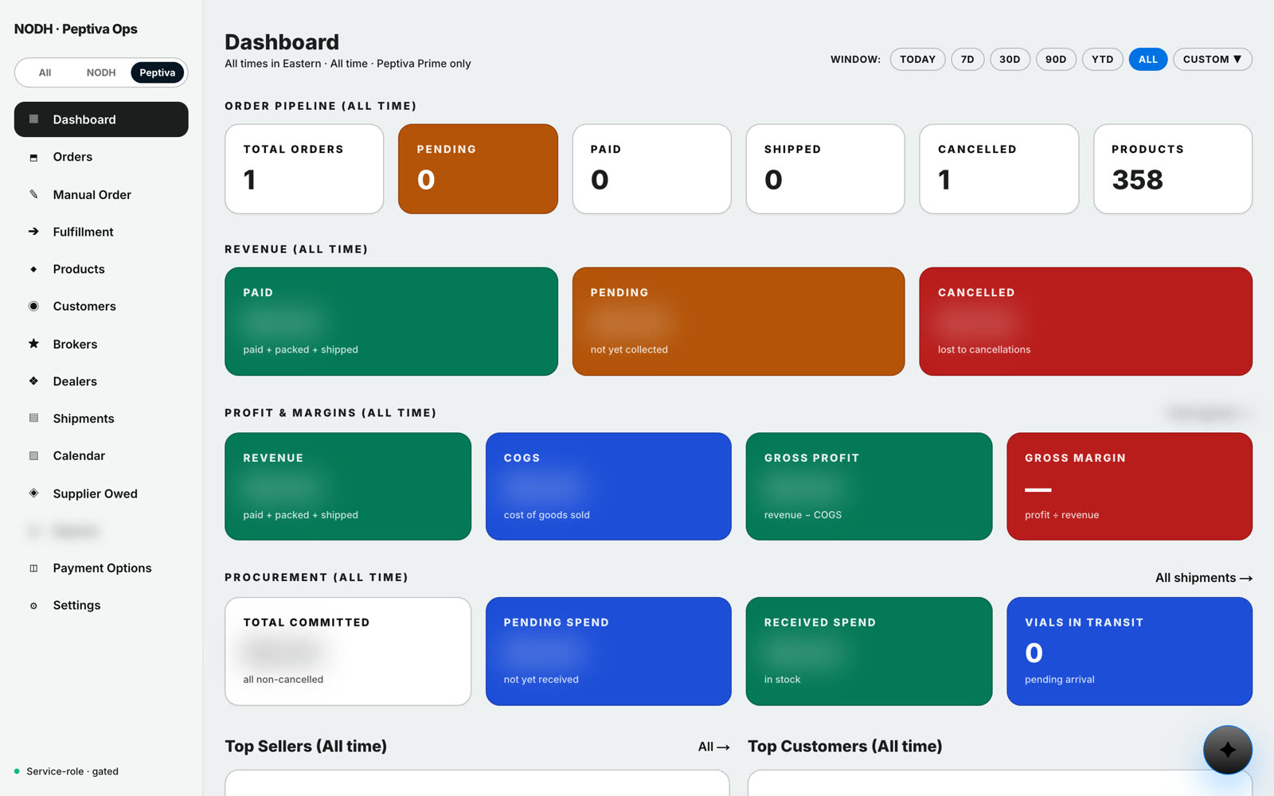Switch brand filter to NODH
The width and height of the screenshot is (1274, 796).
coord(101,72)
